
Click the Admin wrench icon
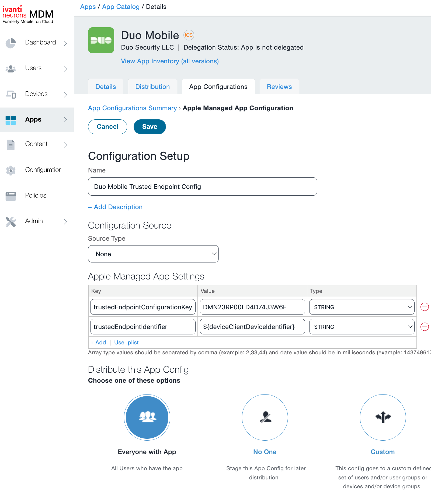[11, 222]
